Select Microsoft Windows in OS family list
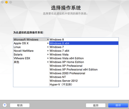Viewport: 129px width, 109px height. (x=31, y=39)
